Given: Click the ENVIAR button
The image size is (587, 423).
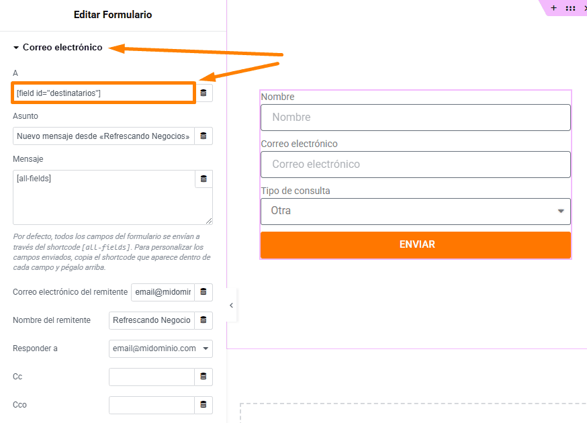Looking at the screenshot, I should pos(416,245).
